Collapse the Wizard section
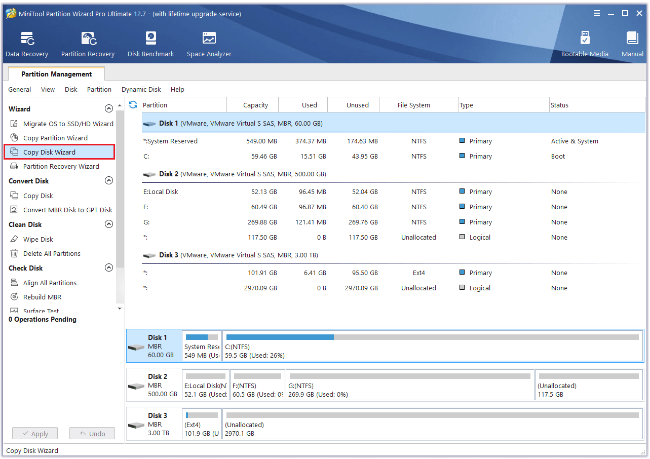 point(108,108)
